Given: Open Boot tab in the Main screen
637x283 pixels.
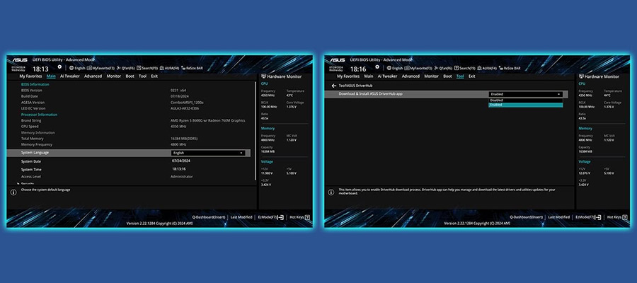Looking at the screenshot, I should pyautogui.click(x=130, y=76).
